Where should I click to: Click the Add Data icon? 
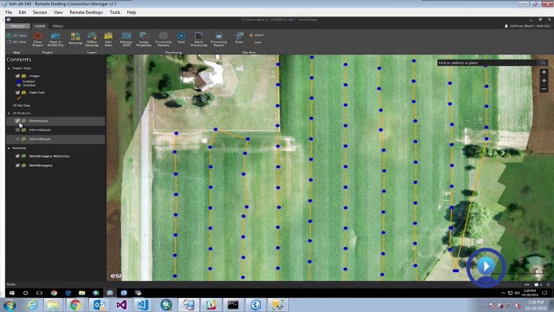pyautogui.click(x=108, y=39)
